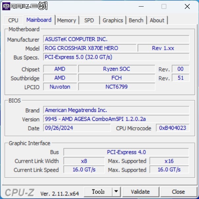Click the BIOS date 09/26/2024
Image resolution: width=199 pixels, height=199 pixels.
coord(77,128)
